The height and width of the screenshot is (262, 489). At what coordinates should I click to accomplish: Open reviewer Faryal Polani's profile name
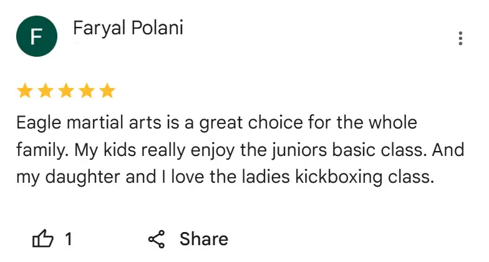[128, 28]
